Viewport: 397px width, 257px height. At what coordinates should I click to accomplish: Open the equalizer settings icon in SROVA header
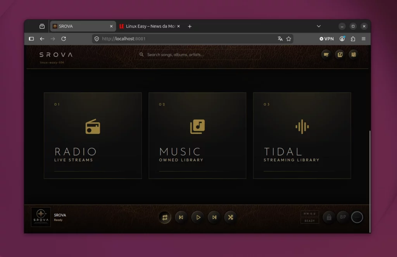coord(354,55)
